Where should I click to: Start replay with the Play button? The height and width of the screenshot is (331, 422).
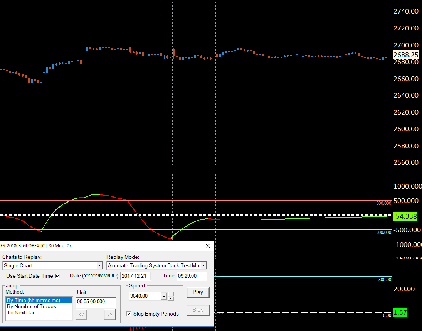click(x=198, y=292)
